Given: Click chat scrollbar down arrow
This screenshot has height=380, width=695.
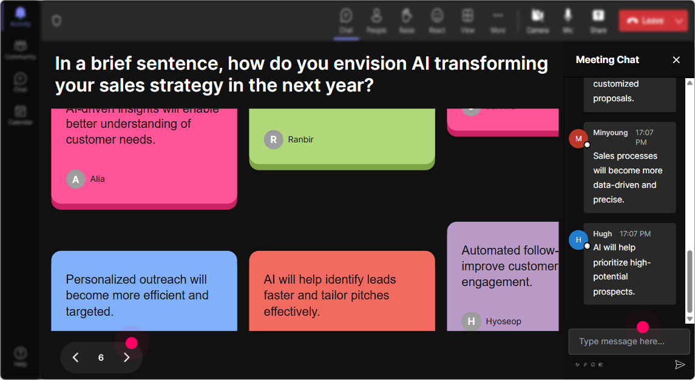Looking at the screenshot, I should [x=690, y=319].
